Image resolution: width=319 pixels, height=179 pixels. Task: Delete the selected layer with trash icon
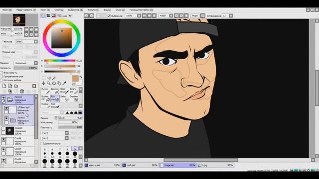(22, 91)
